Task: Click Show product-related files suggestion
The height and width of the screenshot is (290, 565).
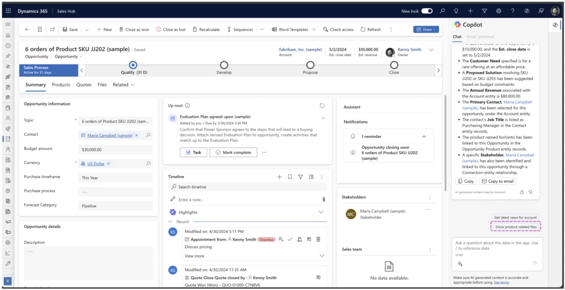Action: (515, 227)
